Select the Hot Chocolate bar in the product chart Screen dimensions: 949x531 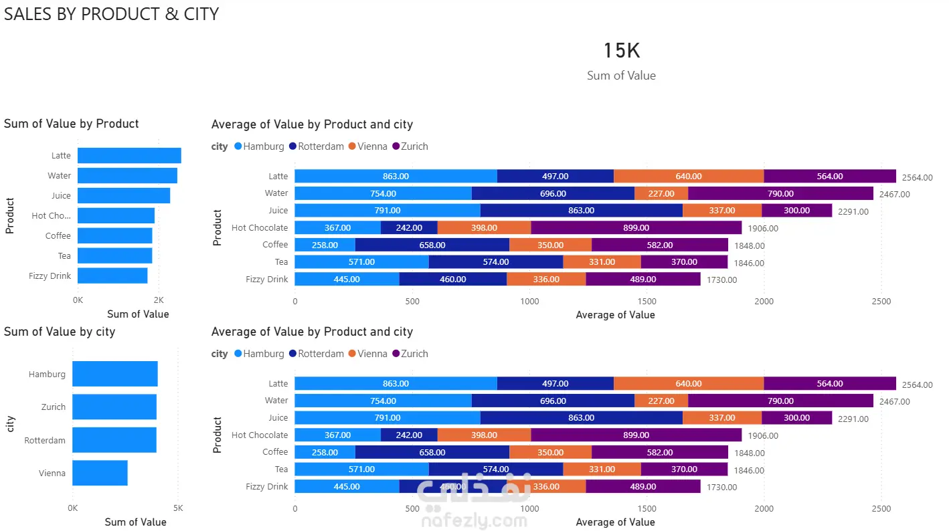point(116,215)
